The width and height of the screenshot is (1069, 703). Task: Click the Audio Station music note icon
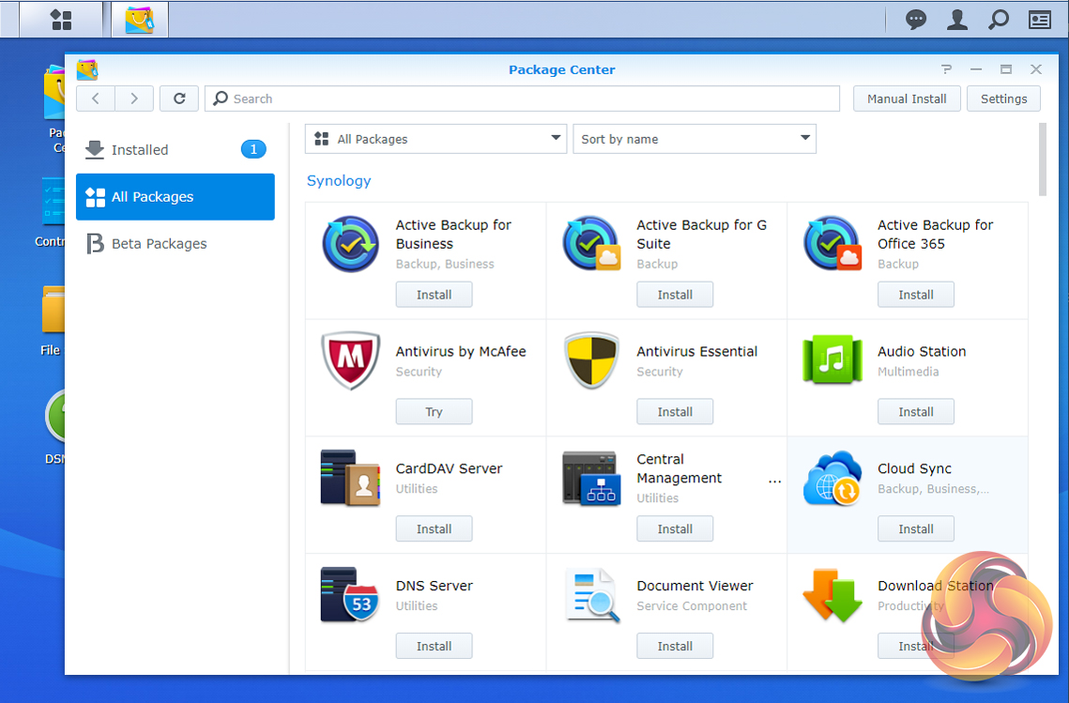click(x=832, y=359)
